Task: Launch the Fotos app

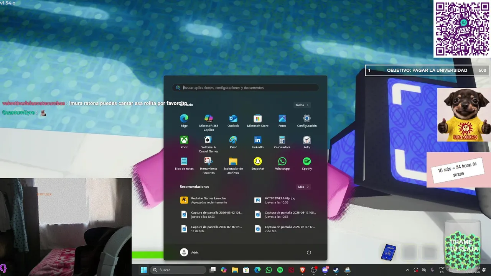Action: [x=282, y=121]
